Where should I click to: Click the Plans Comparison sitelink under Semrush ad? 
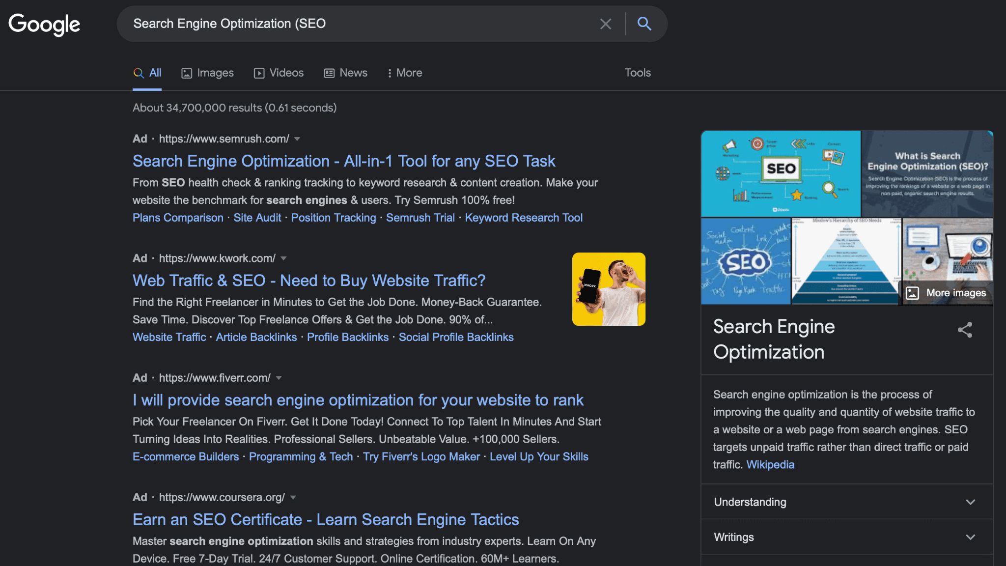(x=177, y=217)
